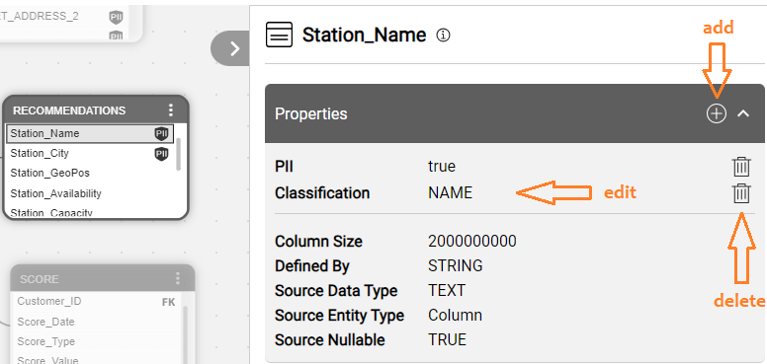
Task: Click the table icon beside Station_Name heading
Action: click(x=279, y=36)
